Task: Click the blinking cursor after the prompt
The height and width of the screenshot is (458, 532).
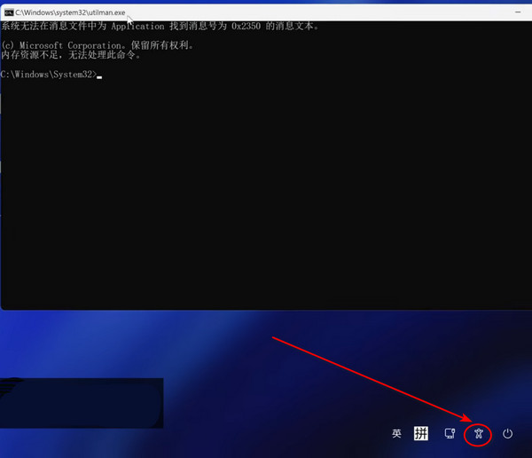Action: click(x=100, y=76)
